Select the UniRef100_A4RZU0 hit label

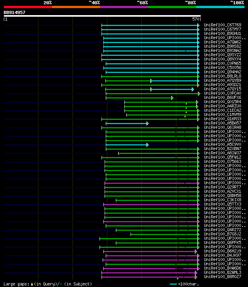pos(222,106)
